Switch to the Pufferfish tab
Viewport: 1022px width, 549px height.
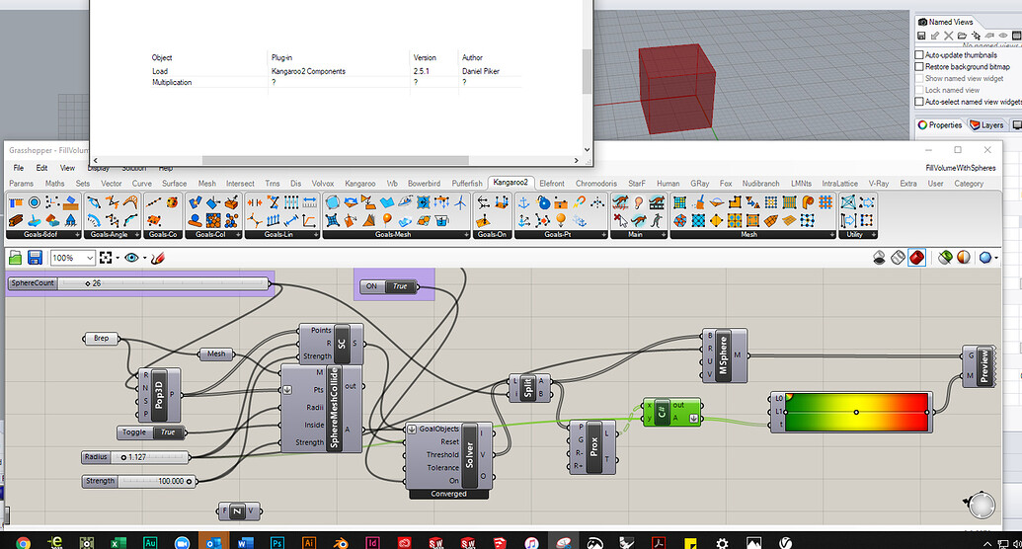point(467,184)
